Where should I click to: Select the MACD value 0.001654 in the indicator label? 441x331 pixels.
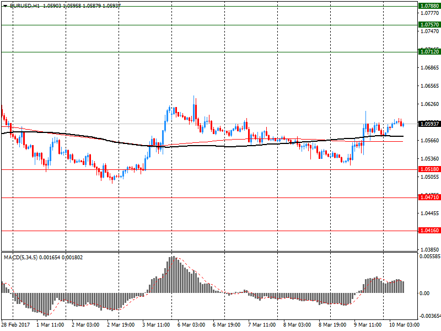coord(50,258)
